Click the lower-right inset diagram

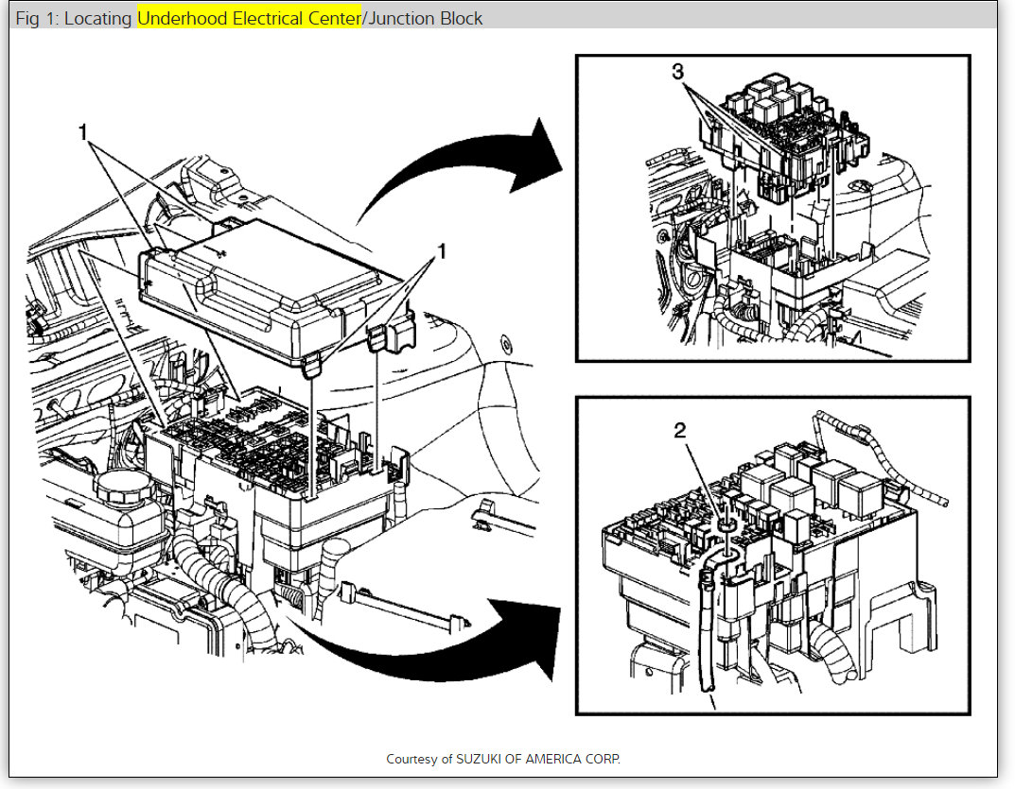(x=773, y=556)
